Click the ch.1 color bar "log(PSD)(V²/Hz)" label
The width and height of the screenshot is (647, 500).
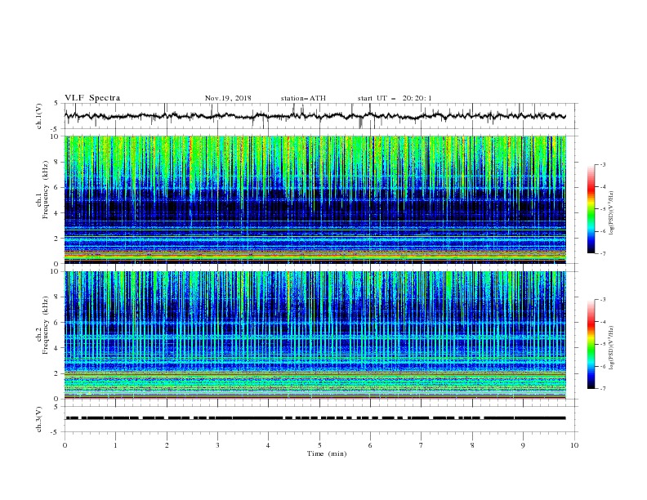pos(611,213)
